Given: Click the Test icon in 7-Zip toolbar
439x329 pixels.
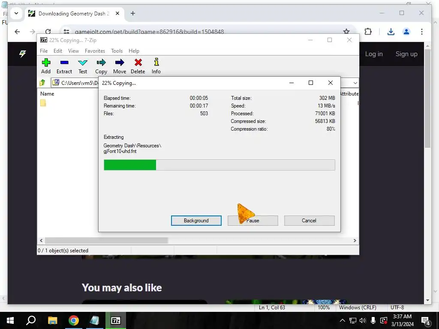Looking at the screenshot, I should coord(83,66).
